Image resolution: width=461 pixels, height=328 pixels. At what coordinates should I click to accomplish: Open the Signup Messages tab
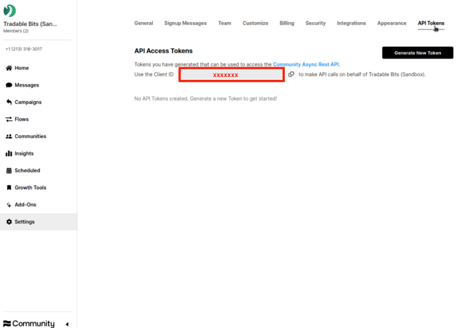tap(185, 23)
